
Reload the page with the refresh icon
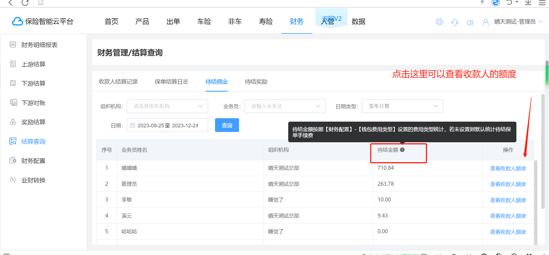25,3
